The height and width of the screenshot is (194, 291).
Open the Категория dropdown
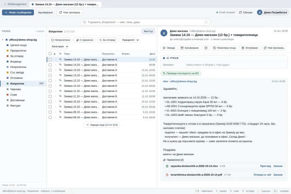pyautogui.click(x=59, y=46)
